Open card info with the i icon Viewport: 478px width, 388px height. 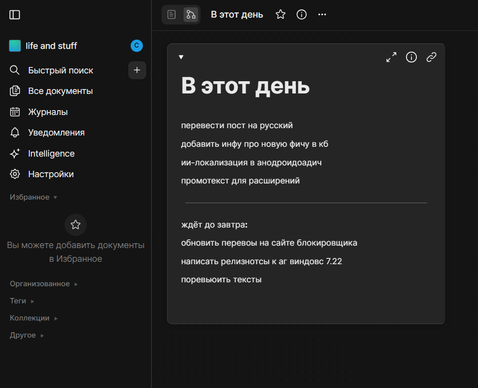[x=411, y=57]
